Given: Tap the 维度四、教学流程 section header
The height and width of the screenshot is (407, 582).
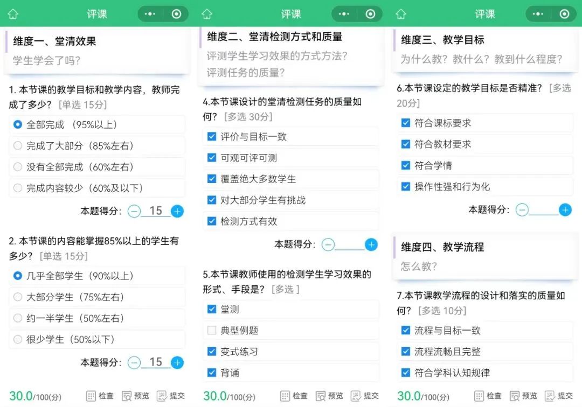Looking at the screenshot, I should (x=442, y=247).
